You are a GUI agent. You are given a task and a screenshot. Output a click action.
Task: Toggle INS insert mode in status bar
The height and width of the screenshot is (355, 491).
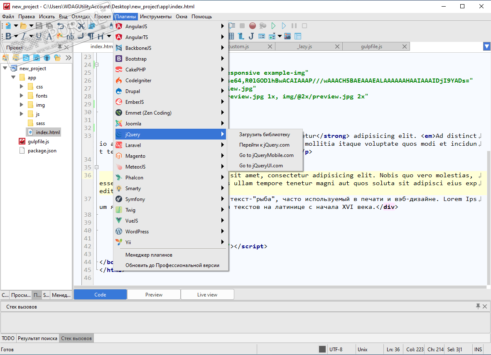point(478,350)
